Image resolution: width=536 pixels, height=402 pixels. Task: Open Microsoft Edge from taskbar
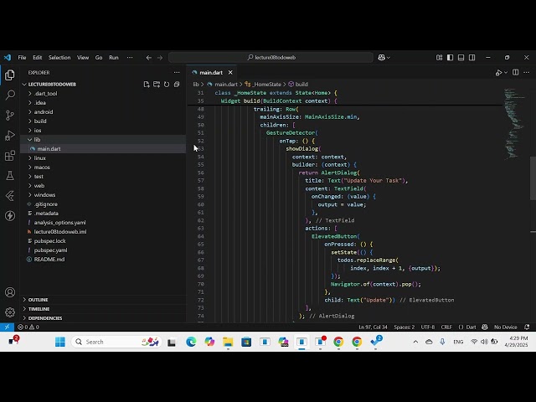191,342
